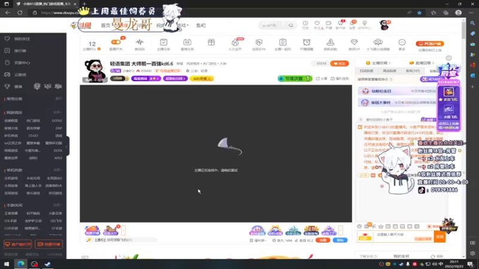Open the messages bell icon with badge

(x=352, y=23)
